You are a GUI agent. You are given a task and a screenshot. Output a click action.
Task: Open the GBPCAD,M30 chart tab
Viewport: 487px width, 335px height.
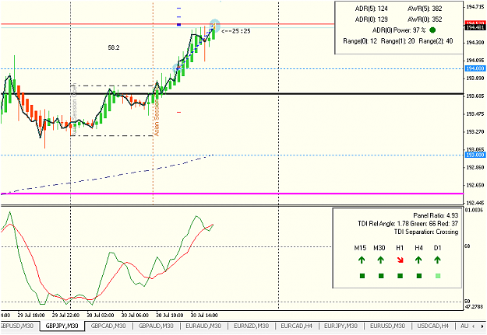(x=108, y=326)
